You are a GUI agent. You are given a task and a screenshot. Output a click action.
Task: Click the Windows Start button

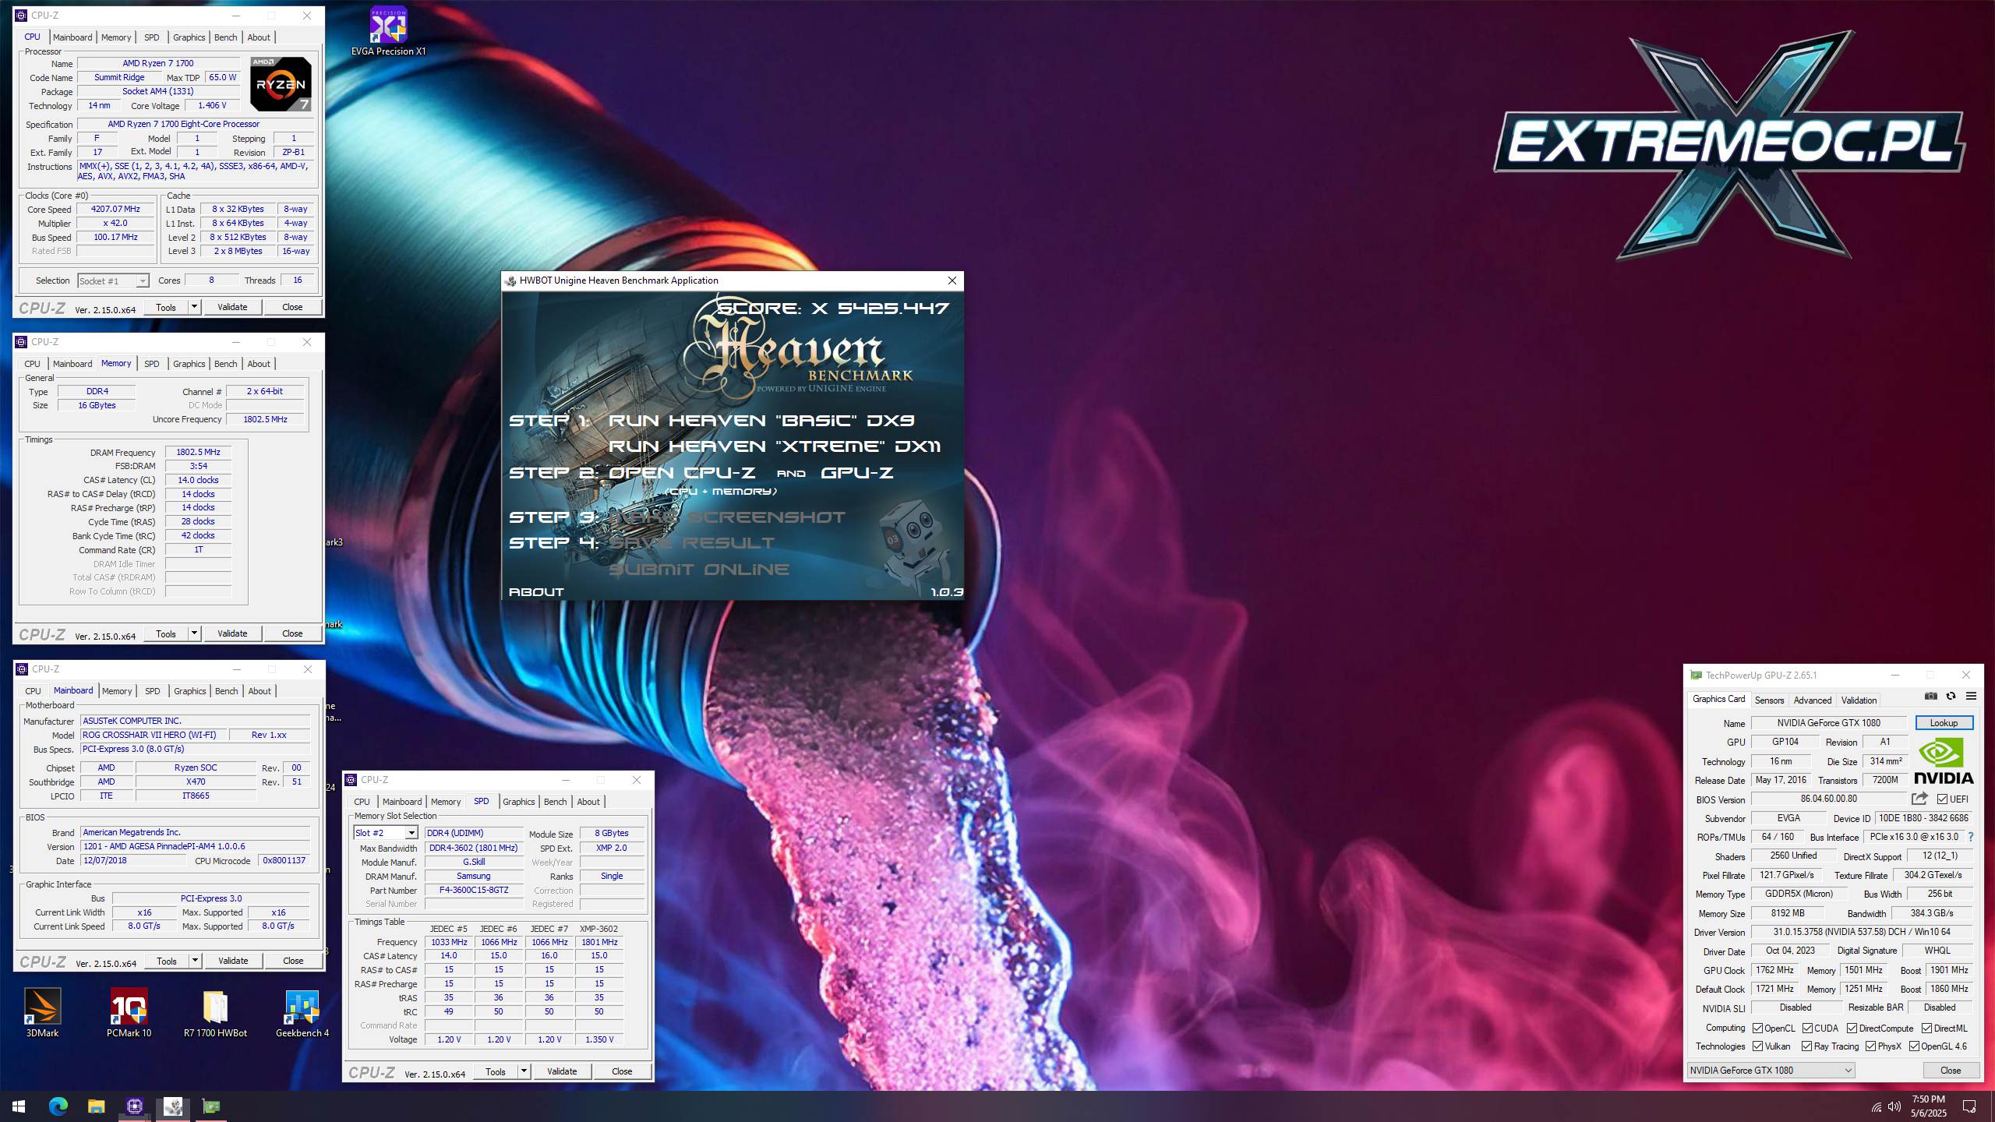point(19,1106)
